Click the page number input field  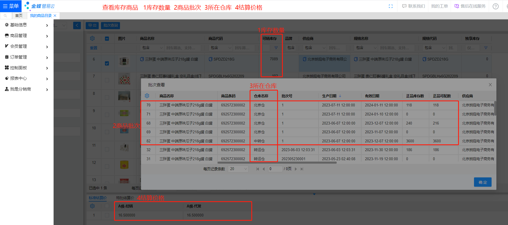tap(275, 169)
